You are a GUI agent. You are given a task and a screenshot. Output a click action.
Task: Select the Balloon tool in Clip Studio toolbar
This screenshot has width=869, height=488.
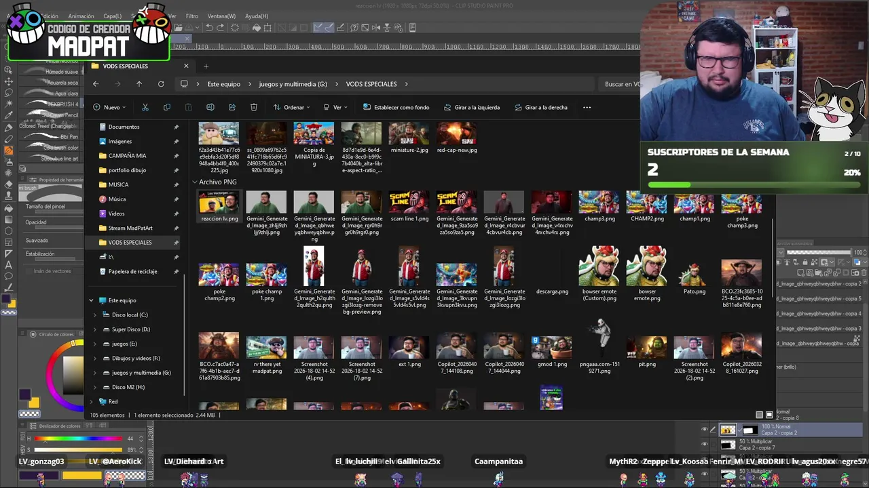(9, 277)
